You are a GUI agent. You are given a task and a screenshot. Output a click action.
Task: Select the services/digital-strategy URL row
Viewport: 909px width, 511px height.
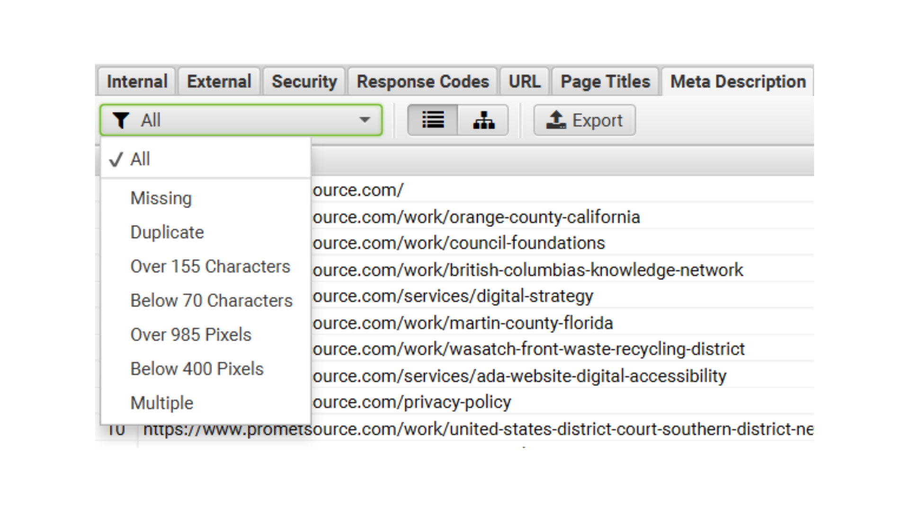coord(562,296)
